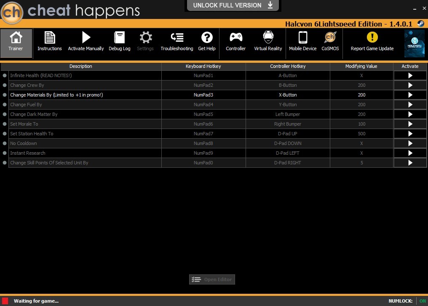
Task: Select NumPad0 keyboard hotkey cell
Action: 203,163
